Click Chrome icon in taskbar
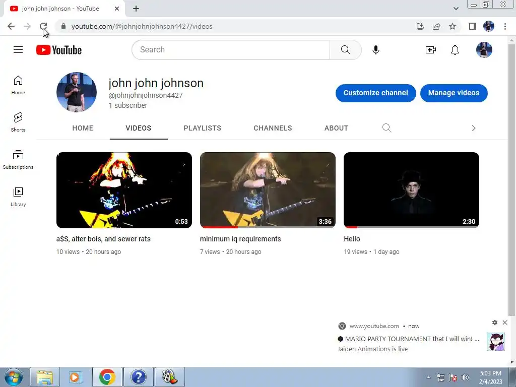The width and height of the screenshot is (516, 387). point(107,377)
